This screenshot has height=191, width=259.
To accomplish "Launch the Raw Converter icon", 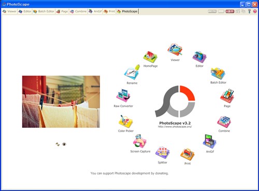I will (x=123, y=96).
